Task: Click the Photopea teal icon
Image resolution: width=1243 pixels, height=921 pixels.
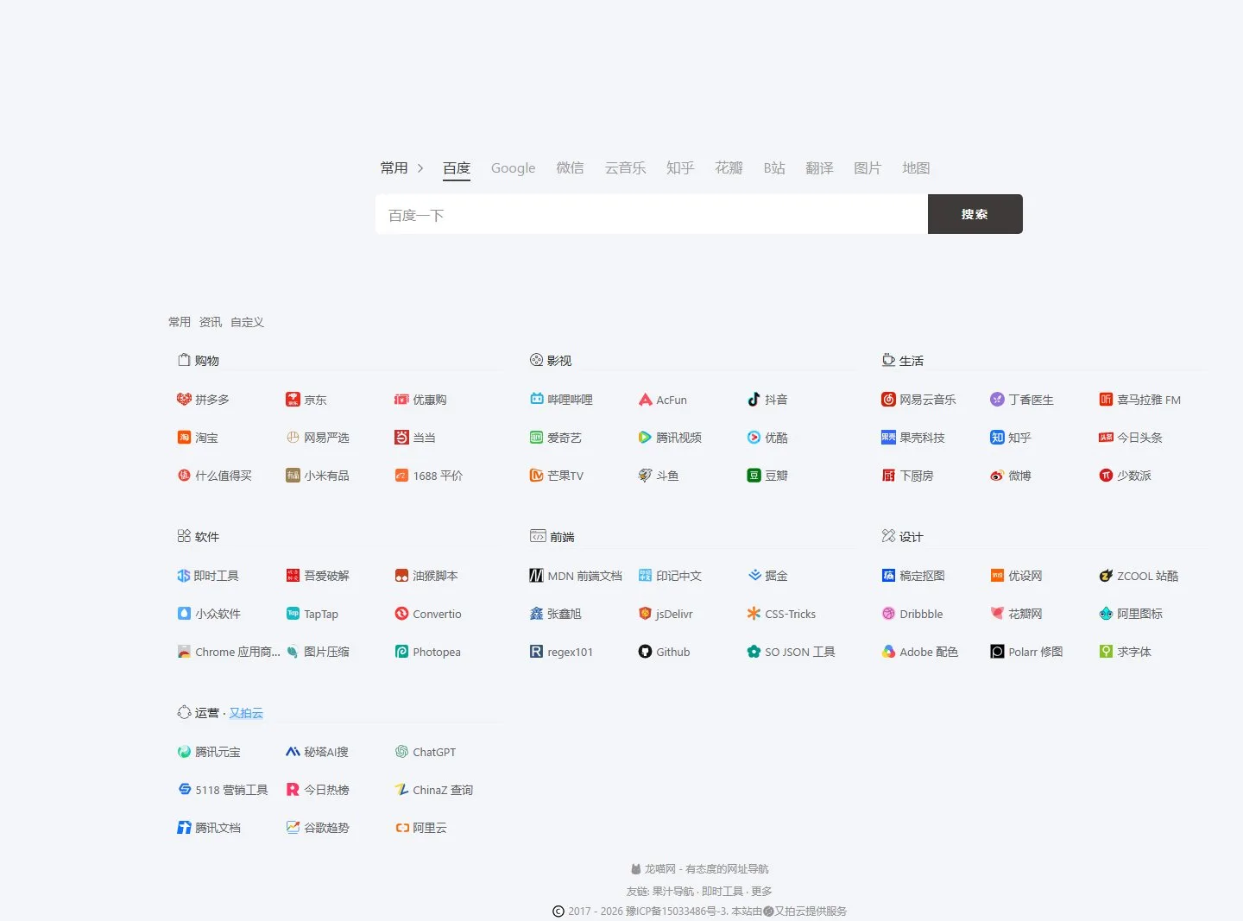Action: coord(401,651)
